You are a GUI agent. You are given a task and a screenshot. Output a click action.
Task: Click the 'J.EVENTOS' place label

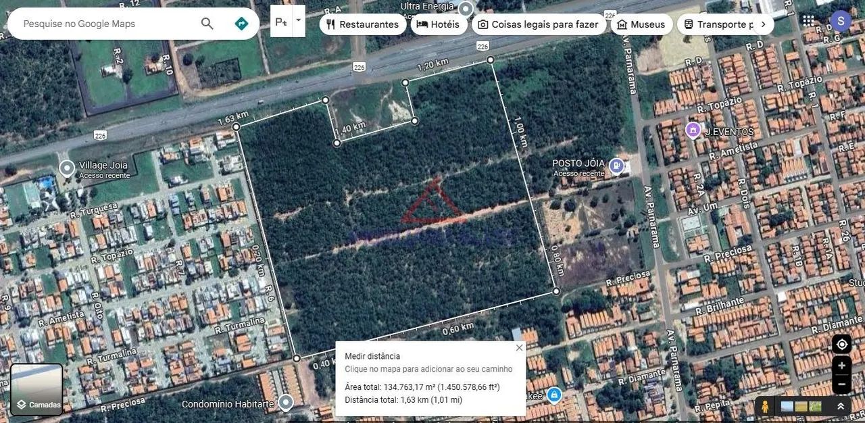point(729,131)
